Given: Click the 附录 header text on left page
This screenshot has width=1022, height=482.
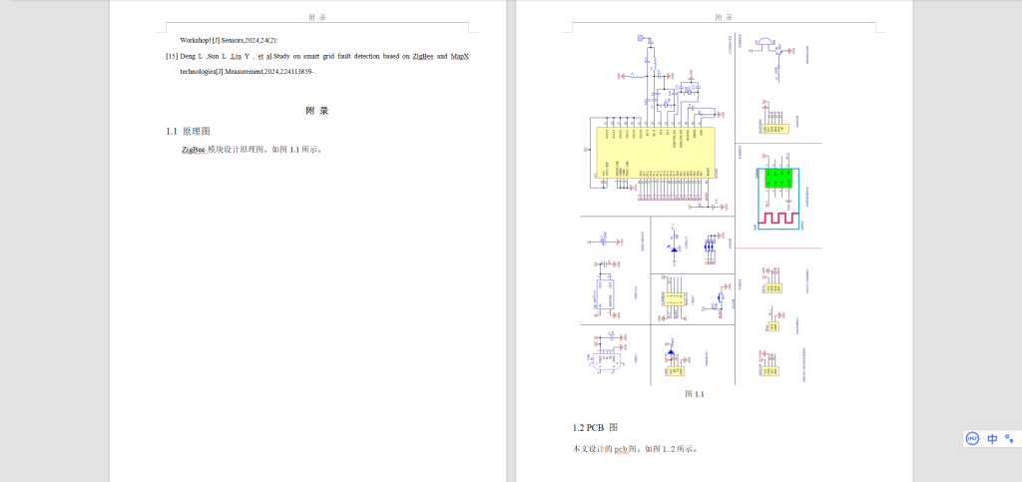Looking at the screenshot, I should [316, 17].
